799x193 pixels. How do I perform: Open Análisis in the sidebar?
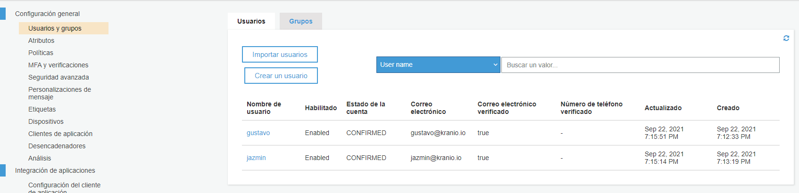click(40, 158)
